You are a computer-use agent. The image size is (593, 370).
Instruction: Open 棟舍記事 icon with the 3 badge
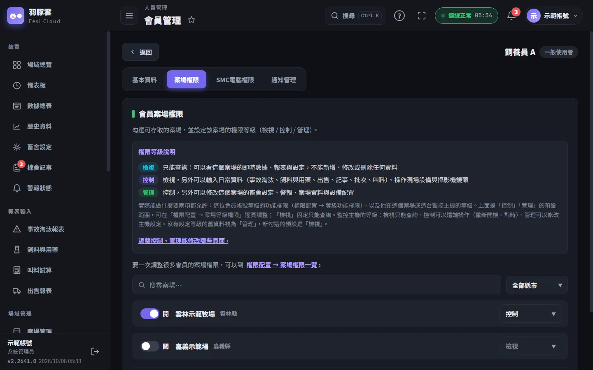tap(17, 168)
